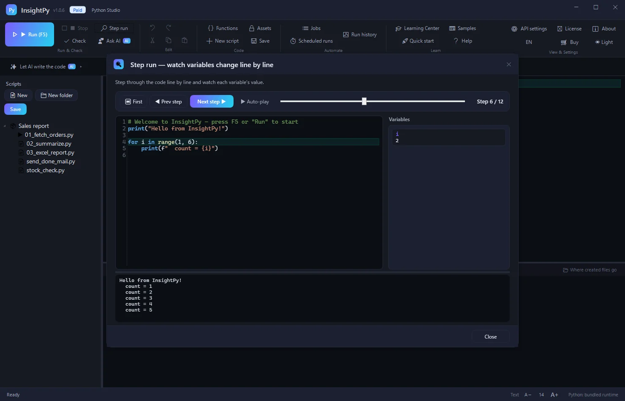Viewport: 625px width, 401px height.
Task: Collapse the Sales report folder
Action: (x=5, y=126)
